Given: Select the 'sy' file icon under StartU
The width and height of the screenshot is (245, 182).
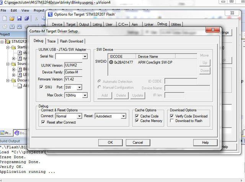Looking at the screenshot, I should click(x=20, y=58).
